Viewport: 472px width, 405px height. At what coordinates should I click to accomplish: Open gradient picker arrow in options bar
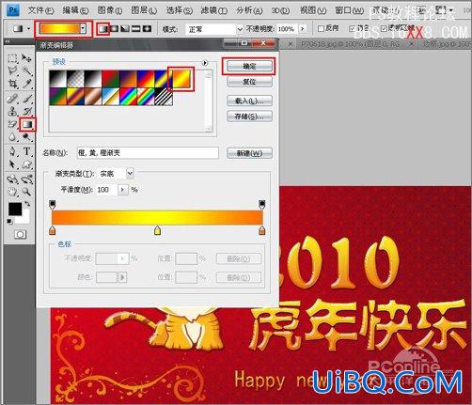click(x=83, y=29)
